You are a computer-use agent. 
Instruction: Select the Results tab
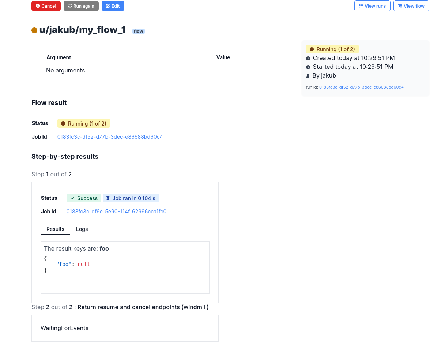coord(55,229)
